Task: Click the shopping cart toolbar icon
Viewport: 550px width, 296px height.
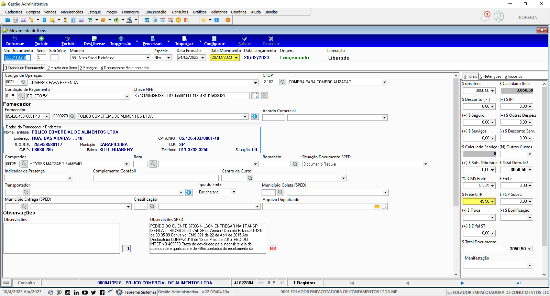Action: pos(90,20)
